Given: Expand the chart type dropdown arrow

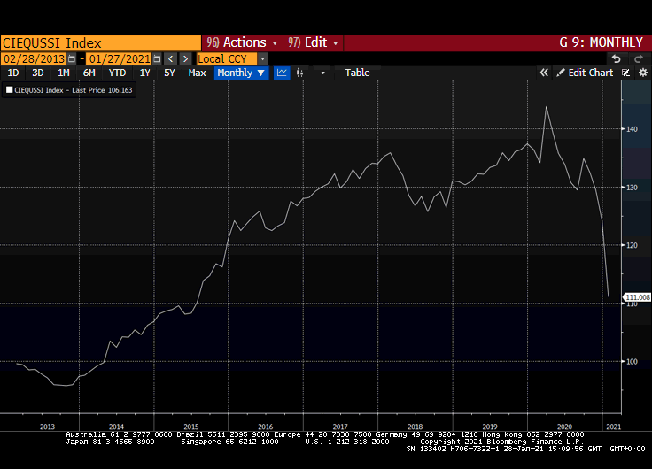Looking at the screenshot, I should [322, 73].
